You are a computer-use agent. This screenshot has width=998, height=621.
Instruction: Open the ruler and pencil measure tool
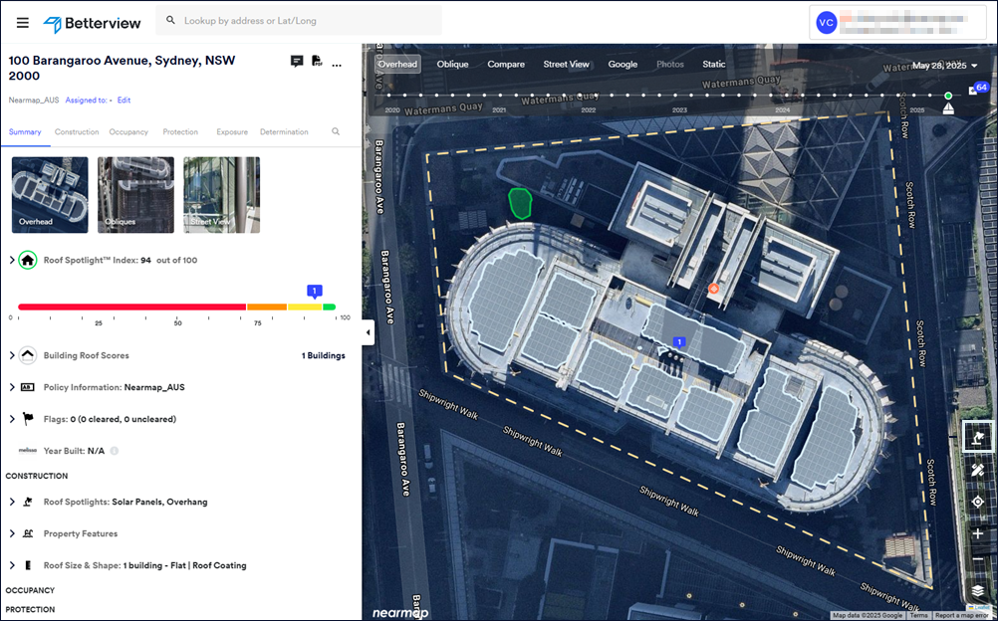(978, 470)
